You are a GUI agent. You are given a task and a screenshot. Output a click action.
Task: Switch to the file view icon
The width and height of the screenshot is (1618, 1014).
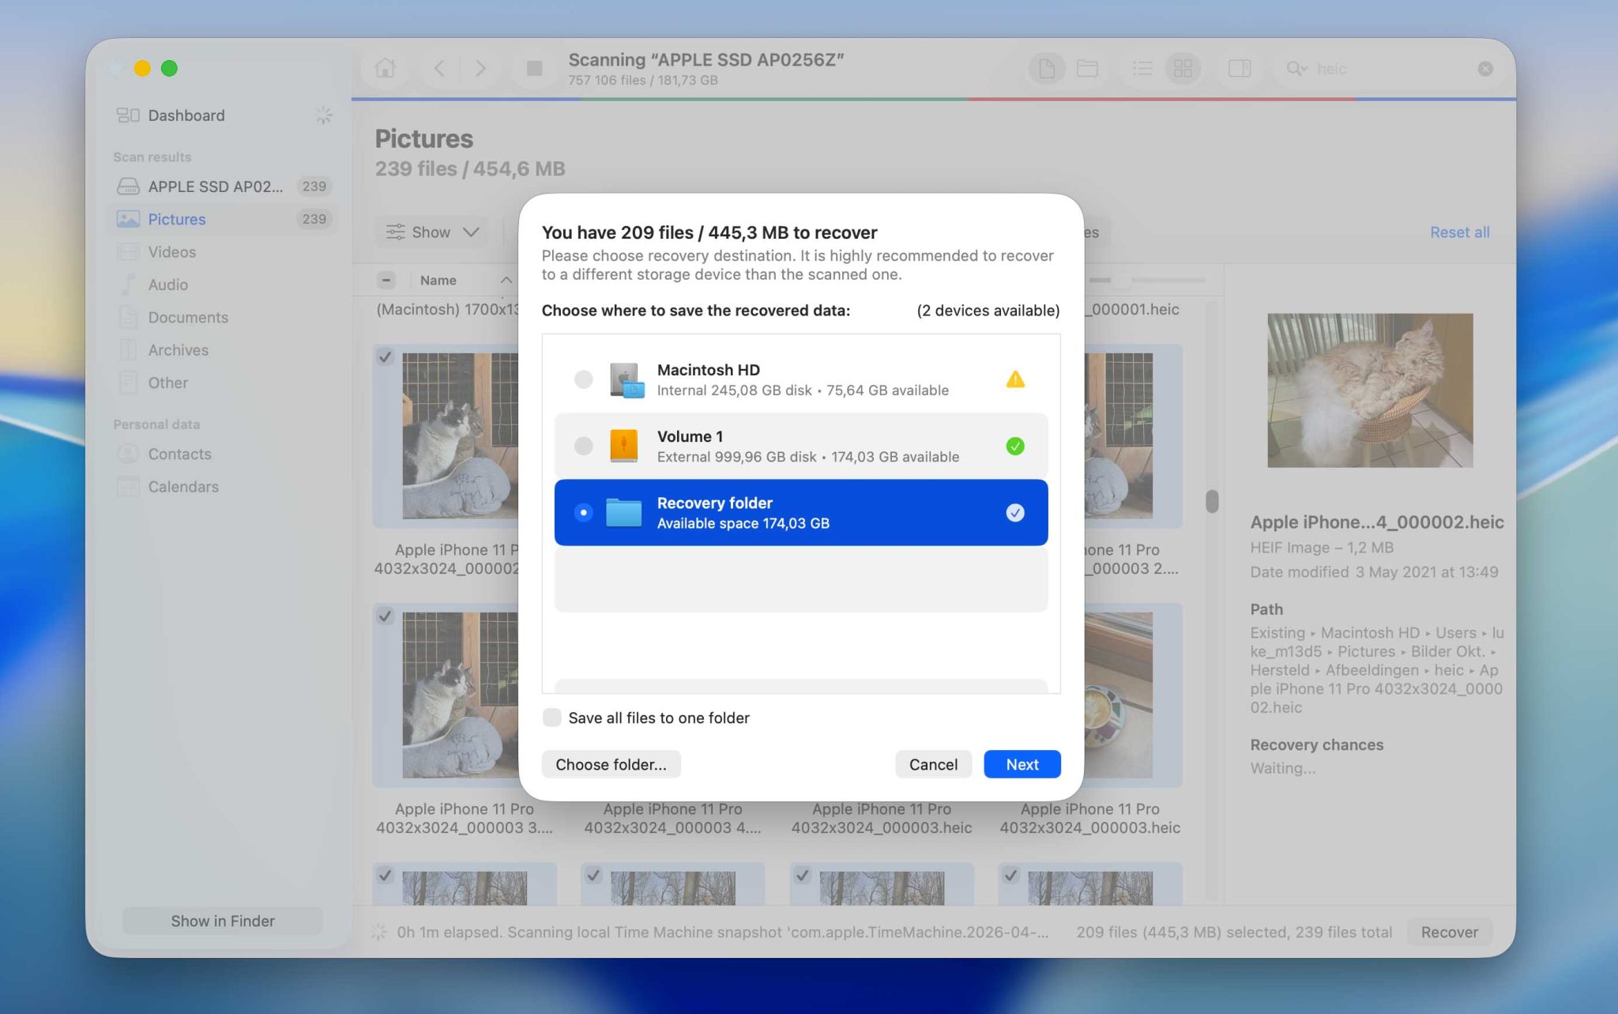1047,69
